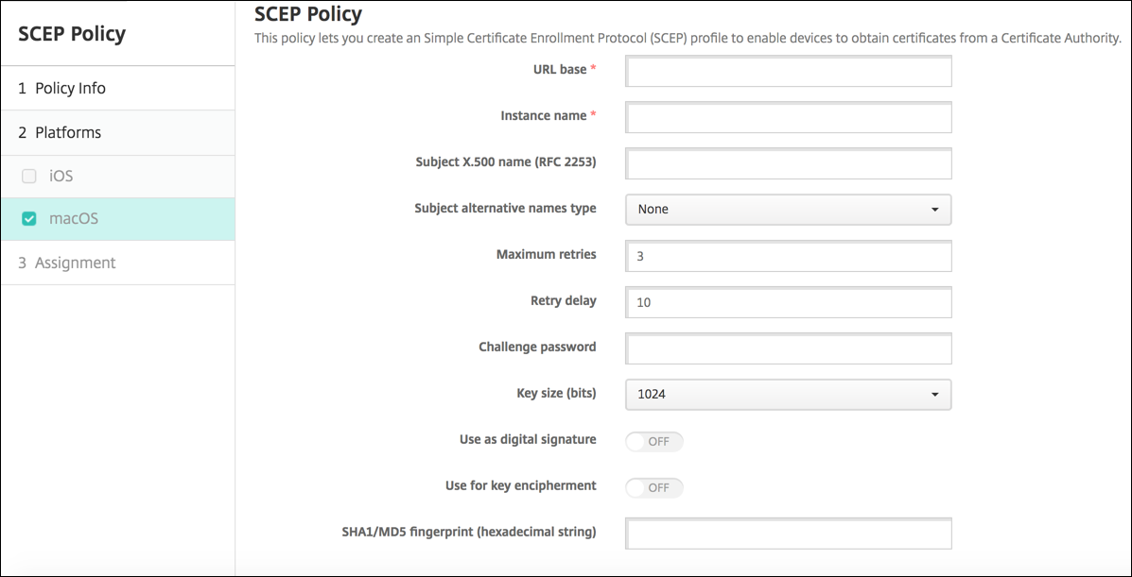The width and height of the screenshot is (1132, 577).
Task: Focus the Instance name input
Action: point(788,117)
